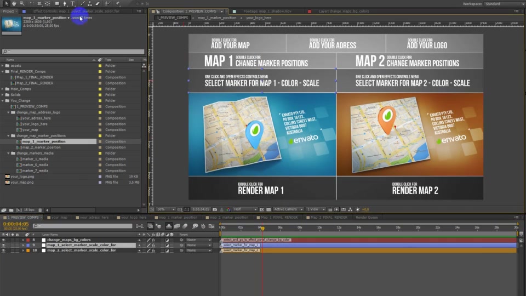This screenshot has height=296, width=526.
Task: Open composition mini-flowchart in timeline
Action: click(140, 226)
